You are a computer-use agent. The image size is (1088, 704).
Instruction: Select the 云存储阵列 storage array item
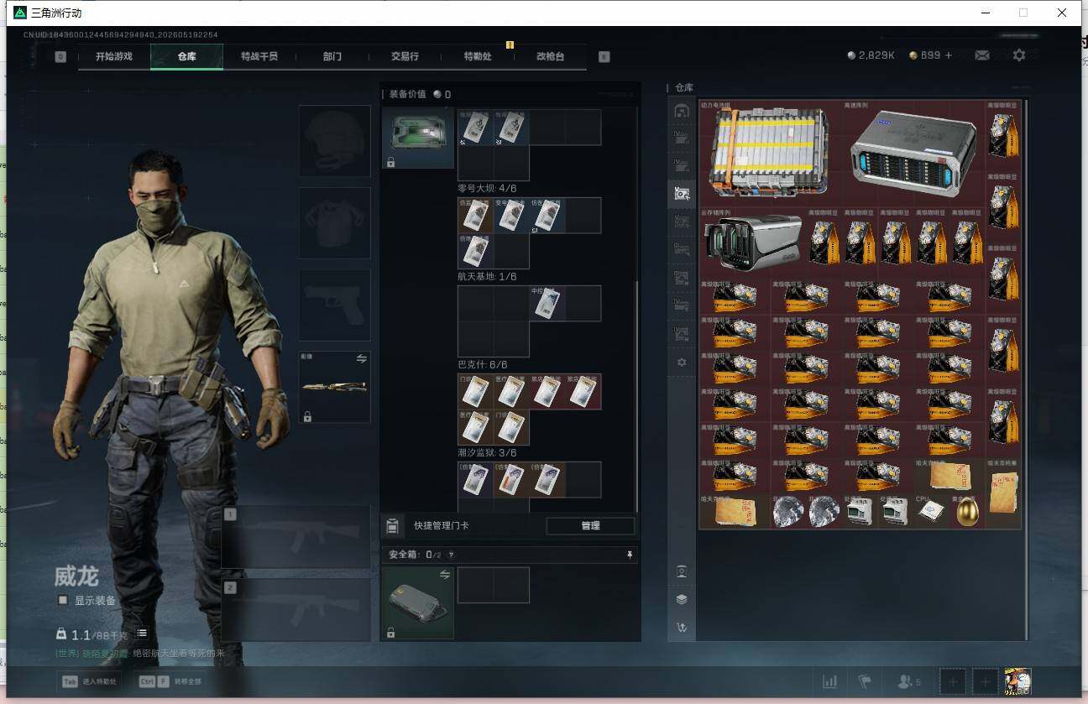coord(752,241)
